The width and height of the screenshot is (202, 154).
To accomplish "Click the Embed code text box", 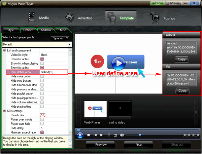I will 181,48.
